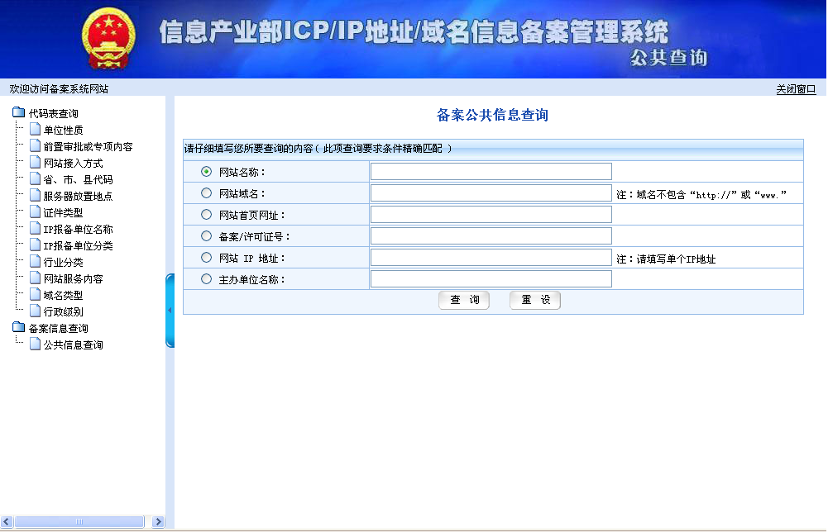Image resolution: width=828 pixels, height=532 pixels.
Task: Focus the 备案/许可证号 input field
Action: [491, 235]
